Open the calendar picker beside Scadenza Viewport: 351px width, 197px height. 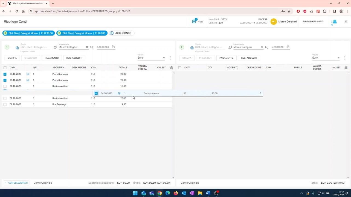coord(113,47)
